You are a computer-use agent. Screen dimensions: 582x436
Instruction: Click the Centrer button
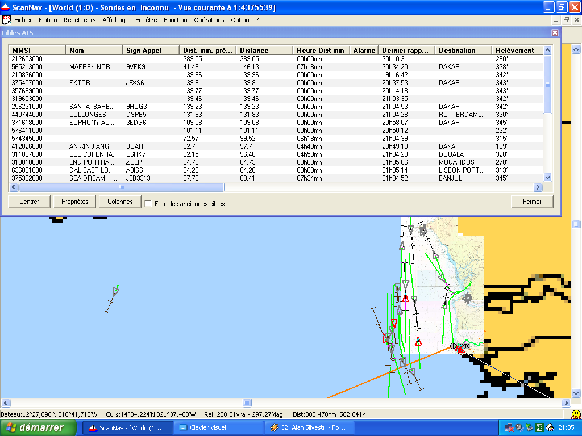(x=29, y=202)
